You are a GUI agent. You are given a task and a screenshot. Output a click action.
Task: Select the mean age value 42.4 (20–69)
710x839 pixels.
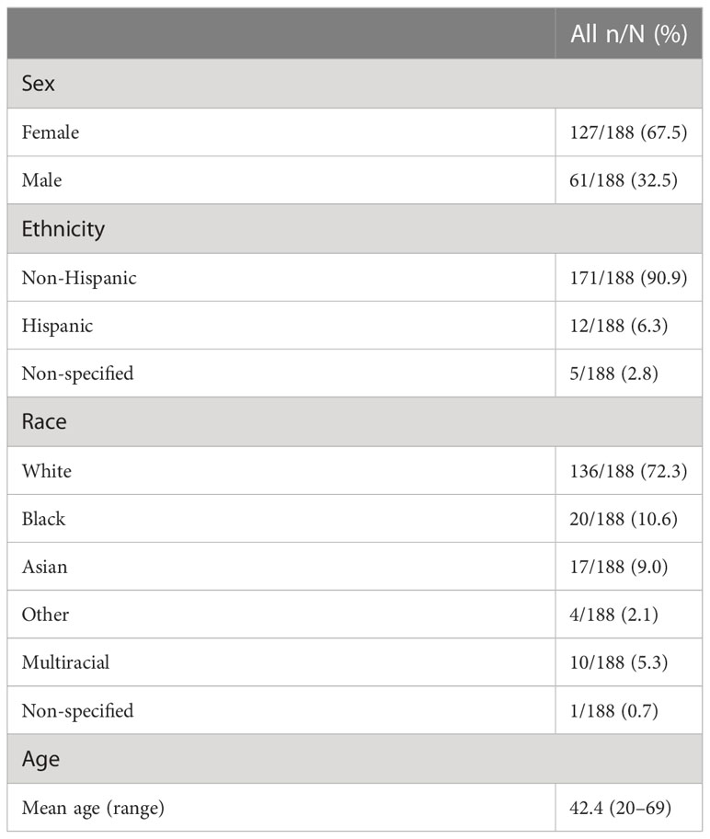[620, 808]
